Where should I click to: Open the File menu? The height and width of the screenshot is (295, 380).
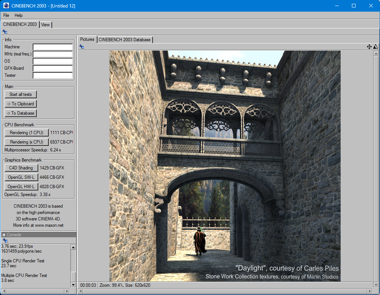pyautogui.click(x=6, y=15)
